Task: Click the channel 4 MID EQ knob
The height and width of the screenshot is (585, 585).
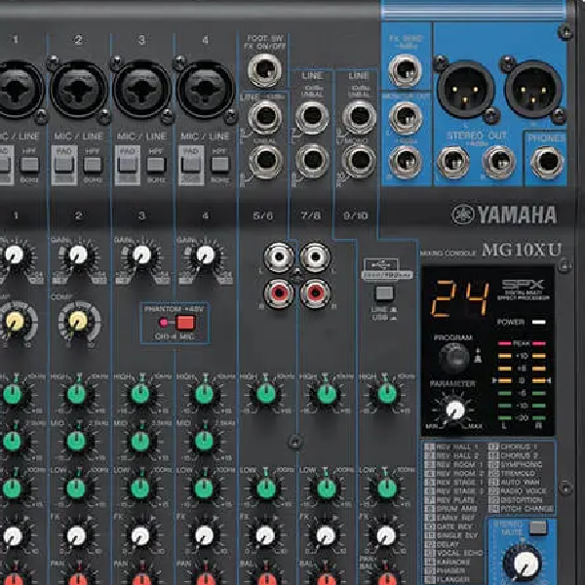Action: tap(204, 441)
